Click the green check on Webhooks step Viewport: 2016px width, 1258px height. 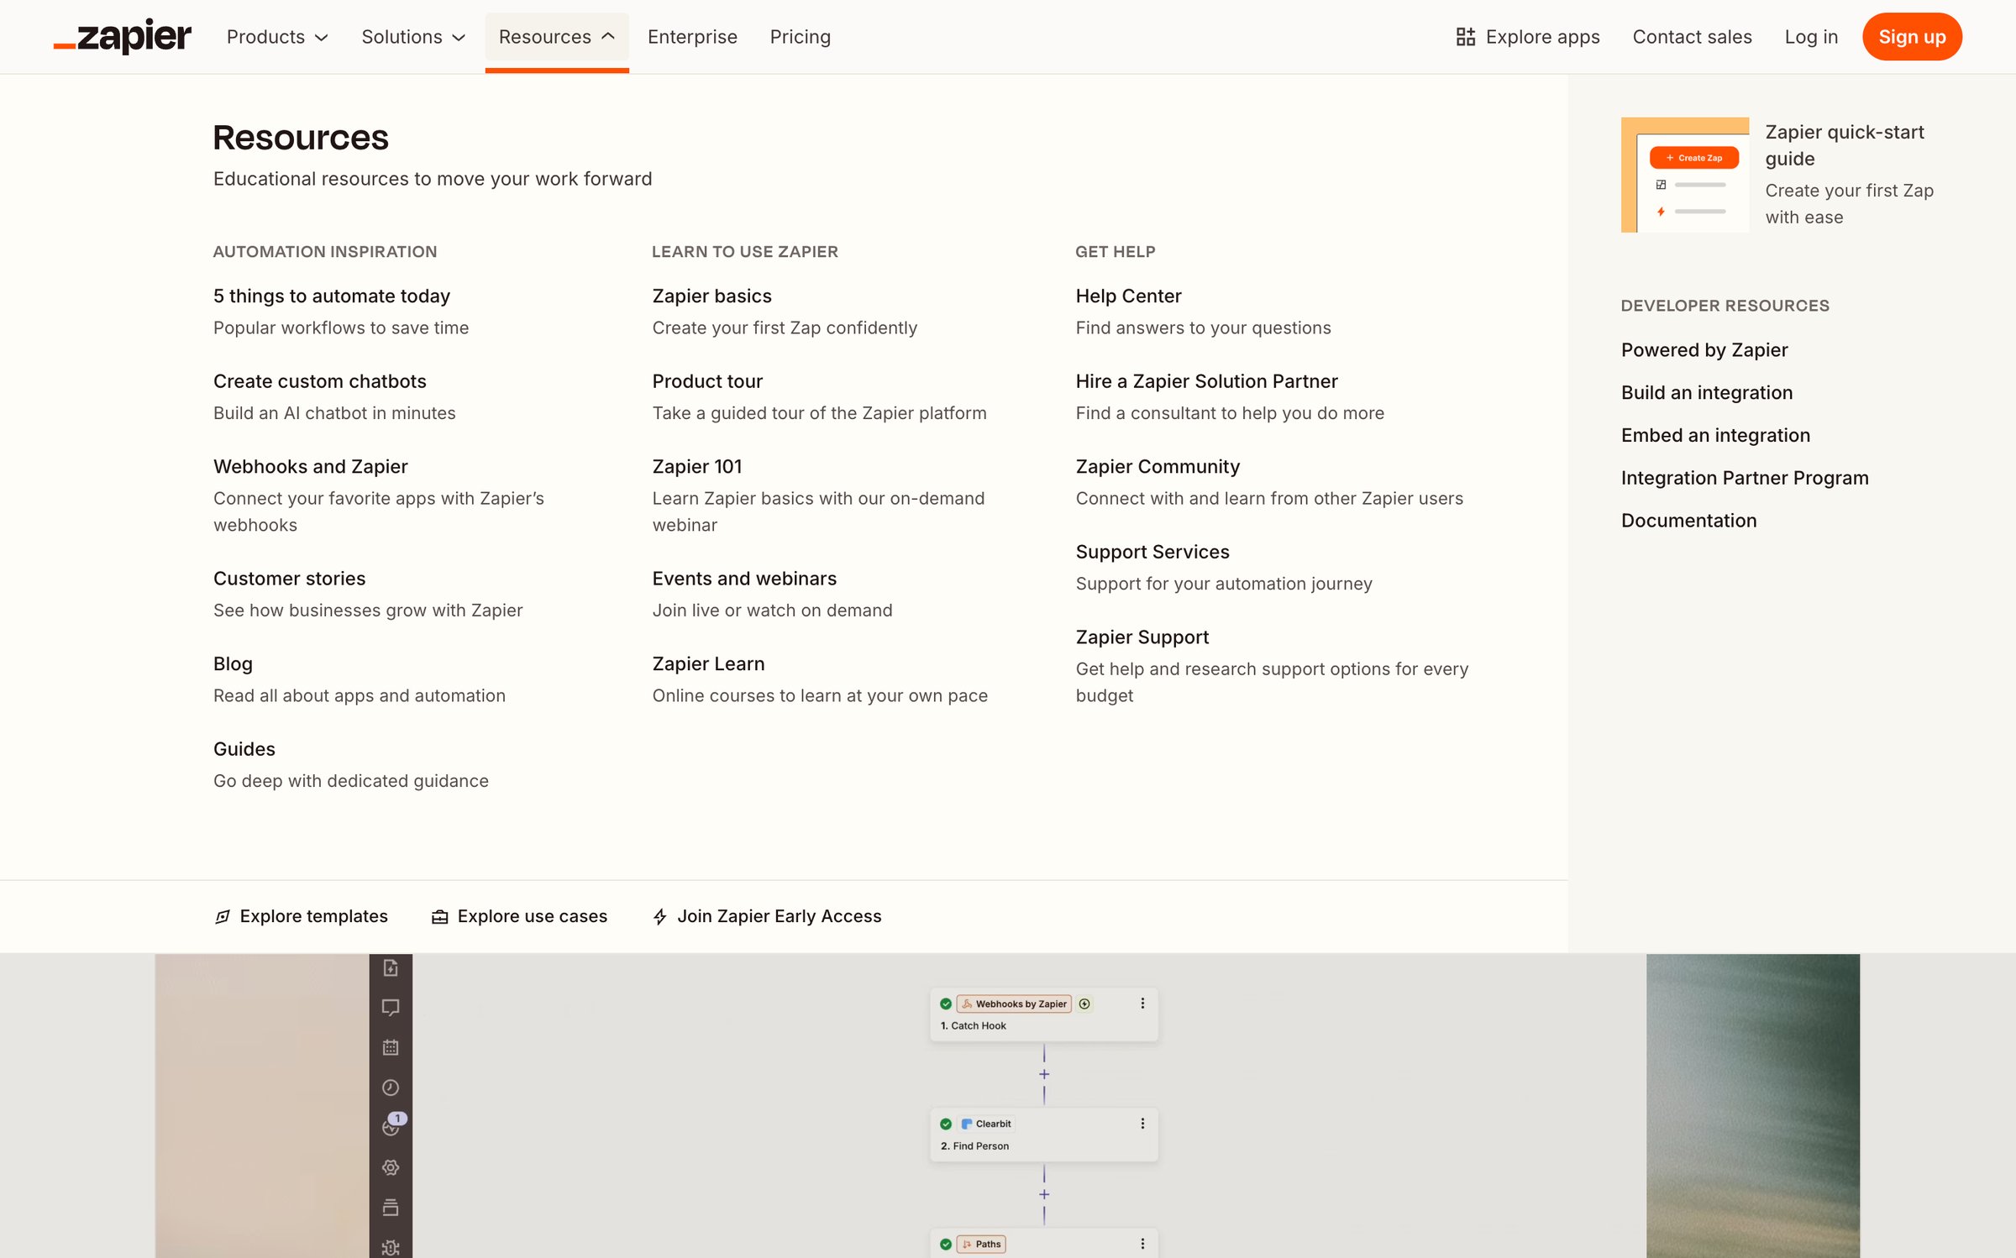pos(946,1004)
